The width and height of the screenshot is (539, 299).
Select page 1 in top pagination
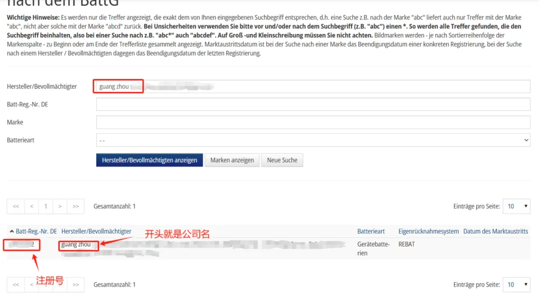tap(46, 206)
